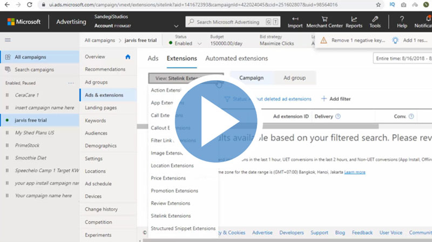The image size is (432, 242).
Task: Click inside Search Microsoft Advertising field
Action: pyautogui.click(x=233, y=22)
